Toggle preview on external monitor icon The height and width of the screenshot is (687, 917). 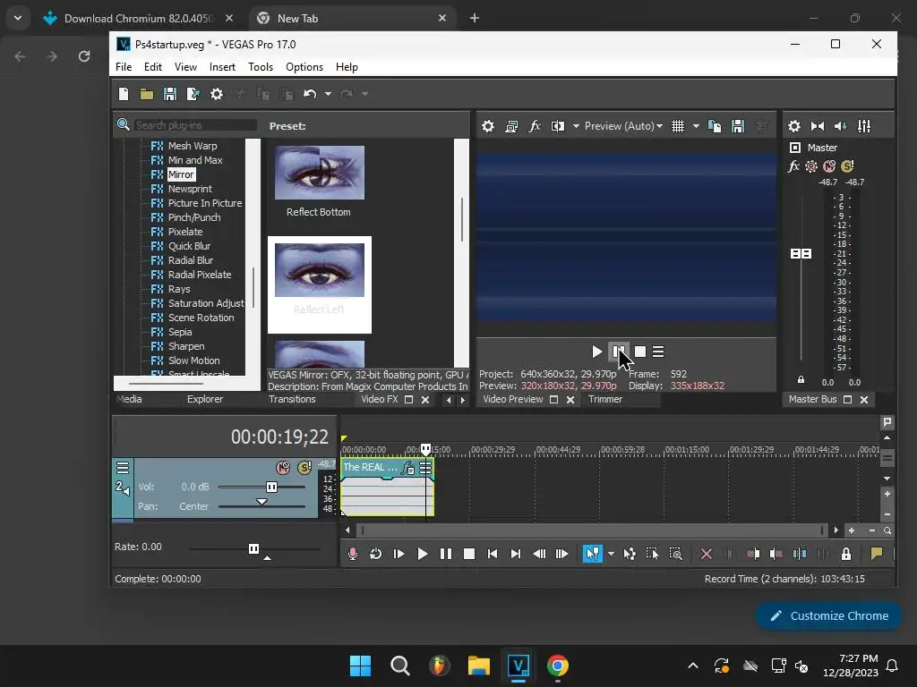511,126
